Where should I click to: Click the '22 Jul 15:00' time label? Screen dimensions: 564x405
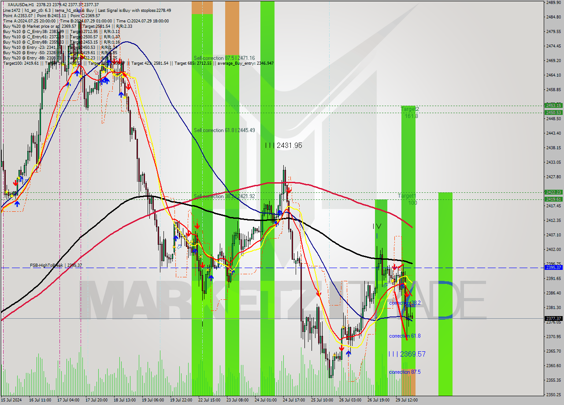pyautogui.click(x=209, y=400)
